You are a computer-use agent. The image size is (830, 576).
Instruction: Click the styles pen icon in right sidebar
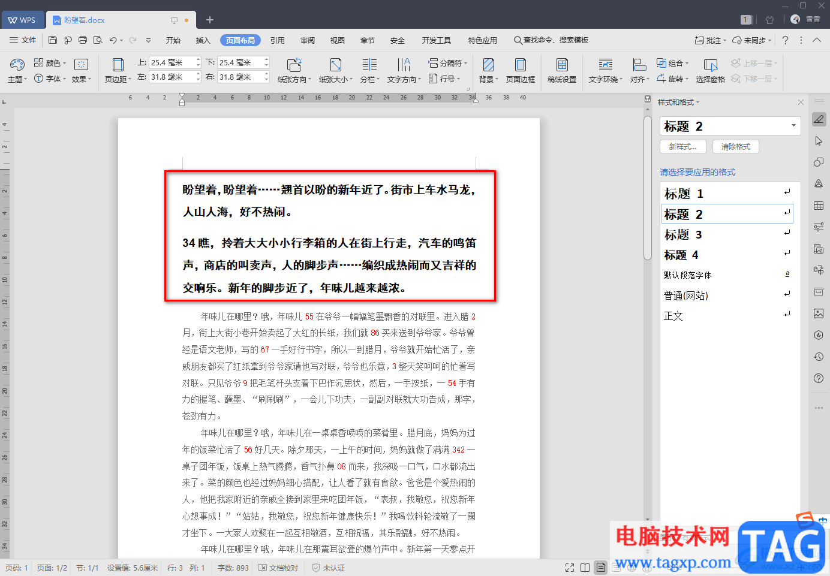pos(819,119)
